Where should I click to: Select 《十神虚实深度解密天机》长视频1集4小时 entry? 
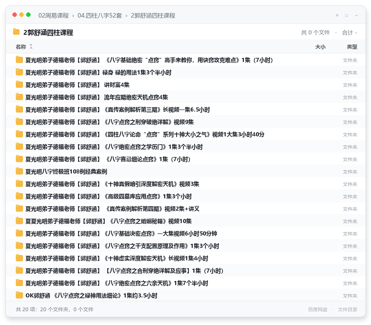pos(117,258)
